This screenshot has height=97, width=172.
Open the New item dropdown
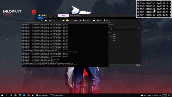click(x=86, y=20)
